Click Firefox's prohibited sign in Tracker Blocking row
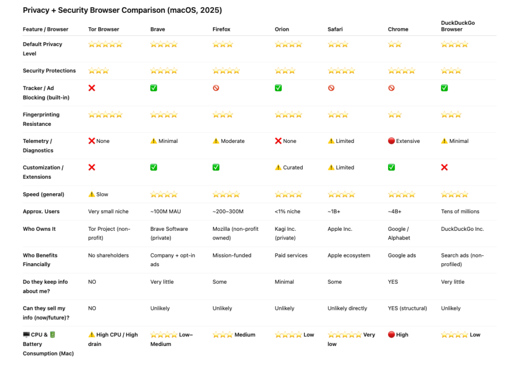The width and height of the screenshot is (514, 369). click(x=216, y=88)
